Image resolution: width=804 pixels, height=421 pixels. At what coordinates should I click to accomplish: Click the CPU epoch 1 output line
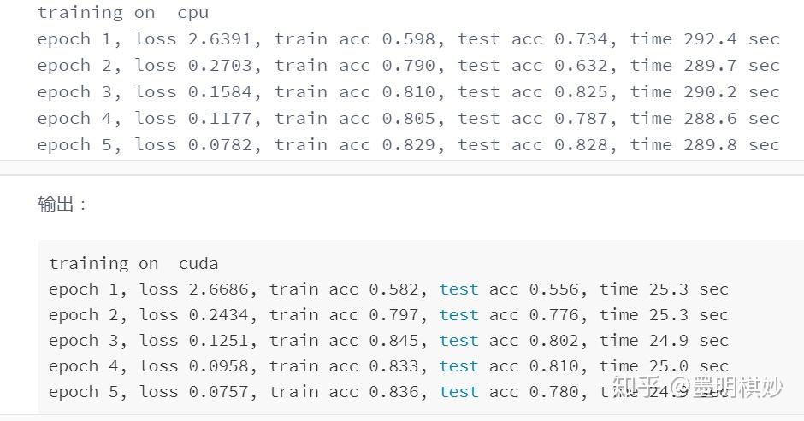[x=408, y=39]
